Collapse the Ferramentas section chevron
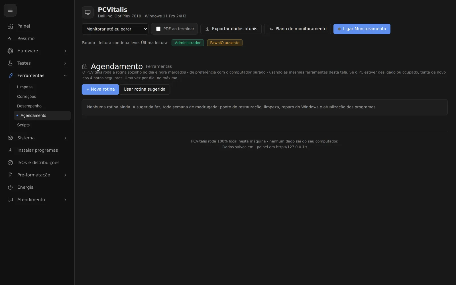This screenshot has width=456, height=285. (x=65, y=76)
